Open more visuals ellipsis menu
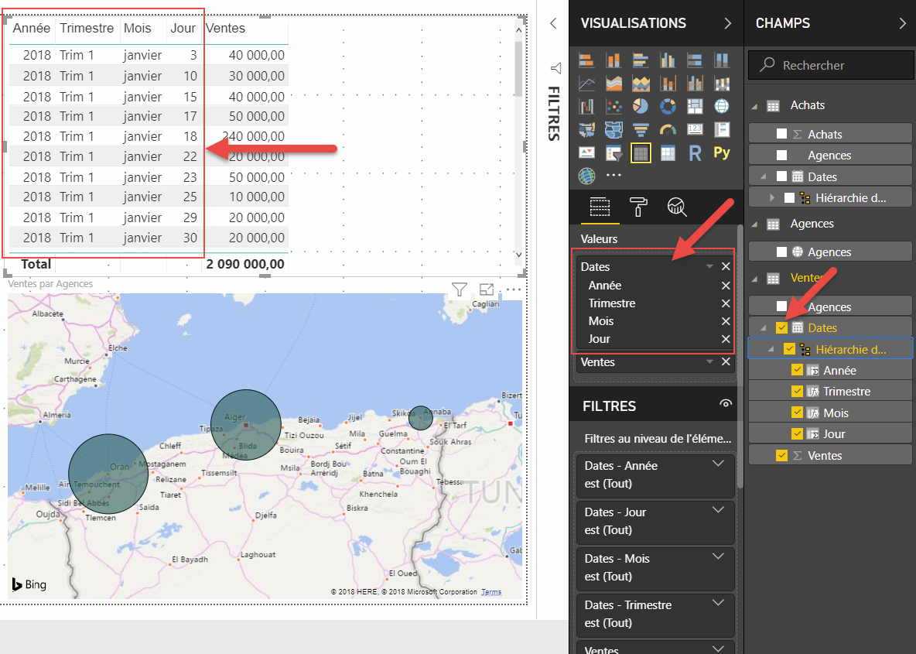This screenshot has width=916, height=654. click(614, 175)
